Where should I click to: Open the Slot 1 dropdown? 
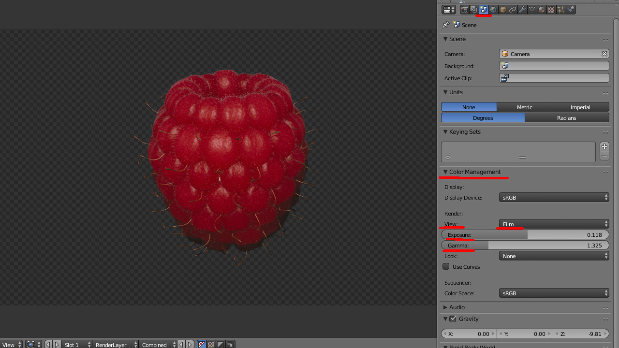[76, 345]
